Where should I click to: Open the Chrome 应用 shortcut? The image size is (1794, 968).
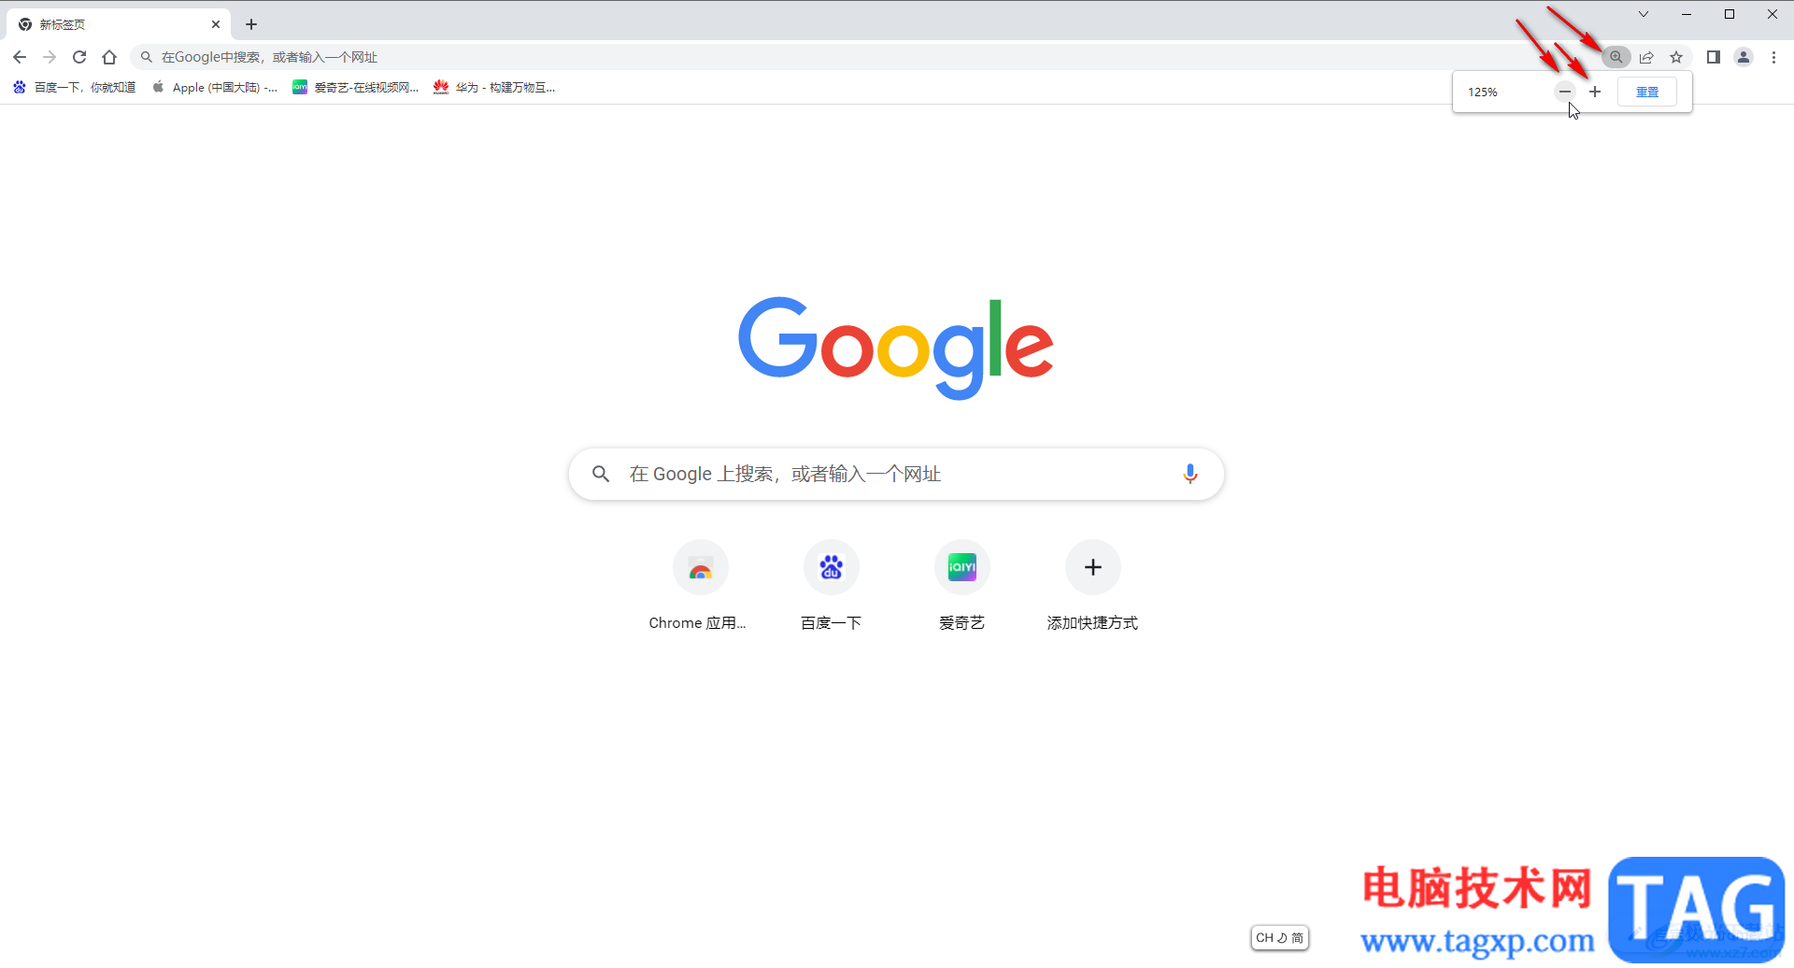click(700, 585)
